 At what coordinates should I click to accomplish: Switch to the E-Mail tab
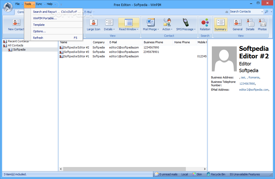pos(88,12)
